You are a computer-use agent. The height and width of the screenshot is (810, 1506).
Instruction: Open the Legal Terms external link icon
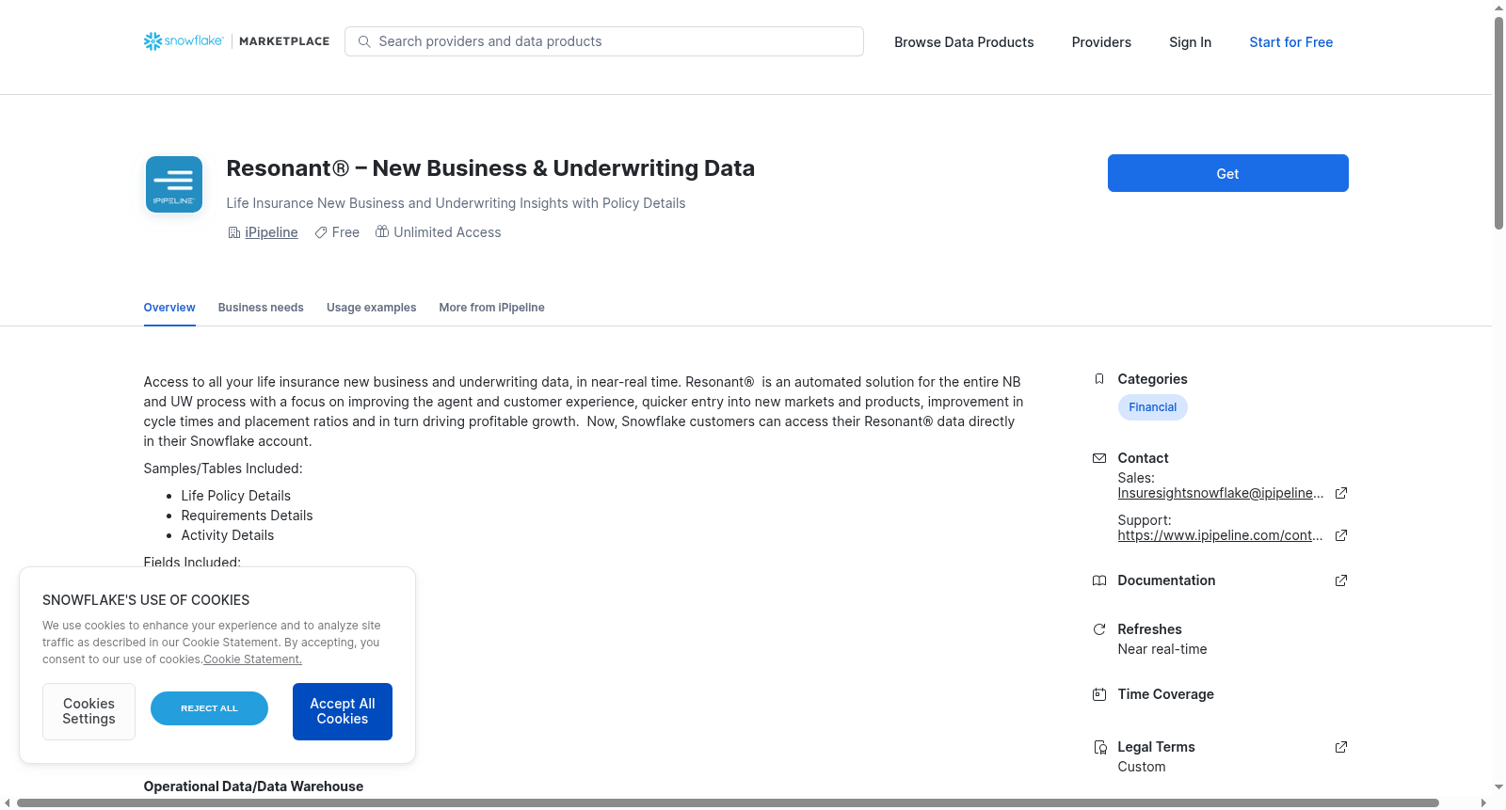[x=1341, y=747]
